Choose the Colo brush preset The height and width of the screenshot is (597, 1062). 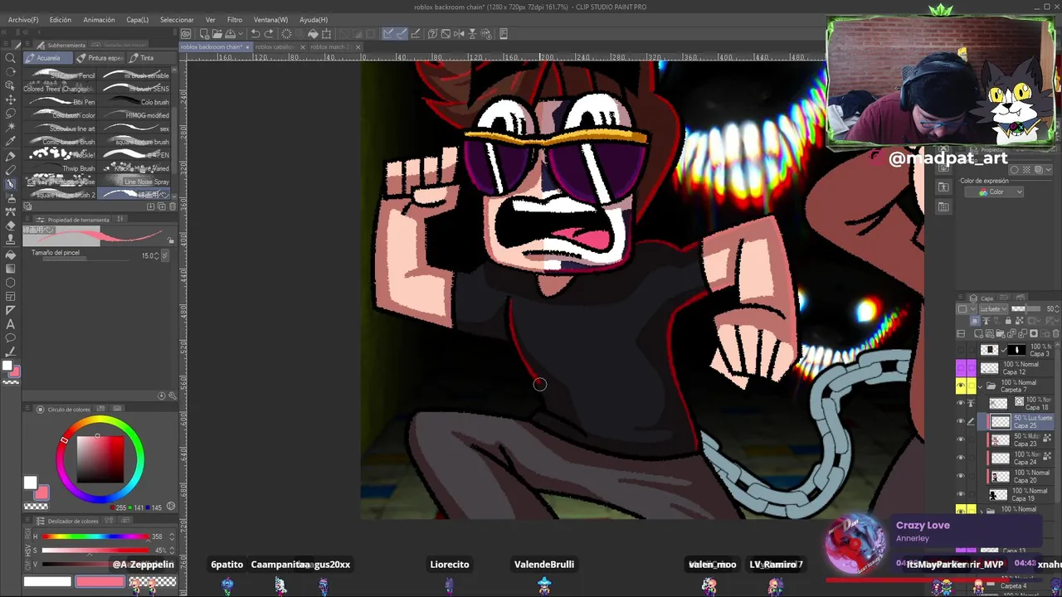(x=134, y=102)
